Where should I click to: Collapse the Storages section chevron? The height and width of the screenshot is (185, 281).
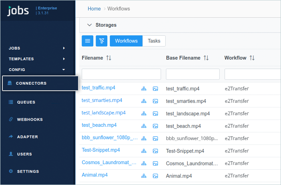[x=90, y=25]
